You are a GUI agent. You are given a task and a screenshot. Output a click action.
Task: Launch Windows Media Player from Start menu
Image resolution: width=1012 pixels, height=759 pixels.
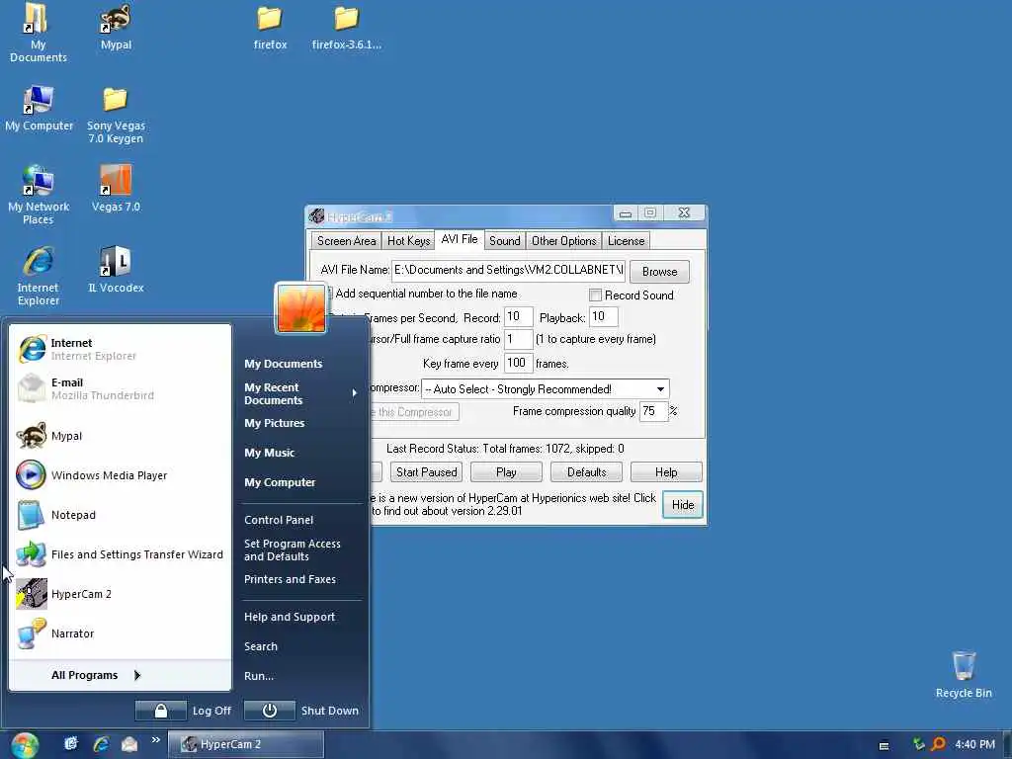(x=120, y=475)
